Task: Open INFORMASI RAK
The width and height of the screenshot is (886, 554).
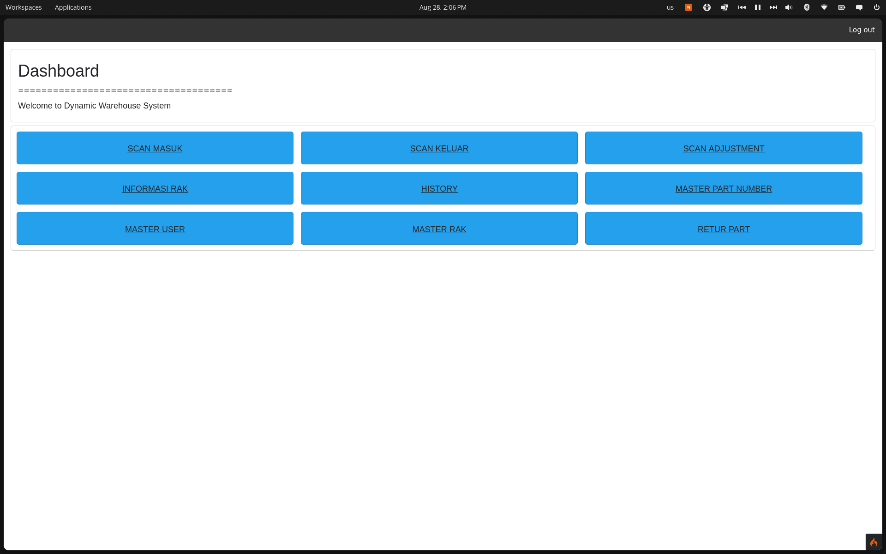Action: (x=155, y=188)
